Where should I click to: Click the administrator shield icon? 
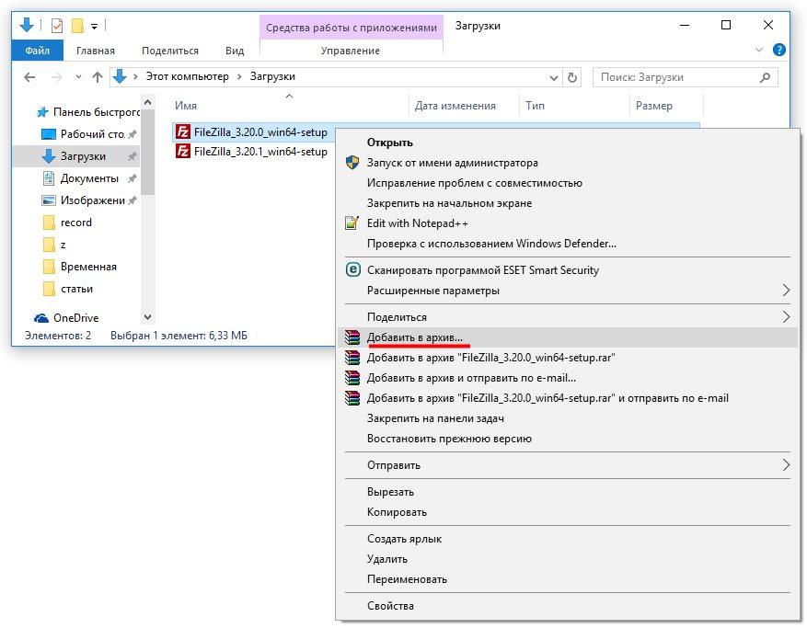(352, 163)
